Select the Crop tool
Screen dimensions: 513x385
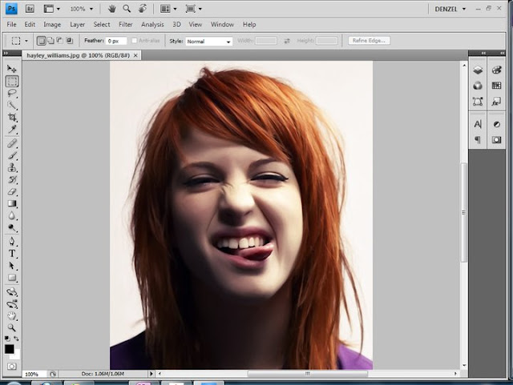point(12,117)
